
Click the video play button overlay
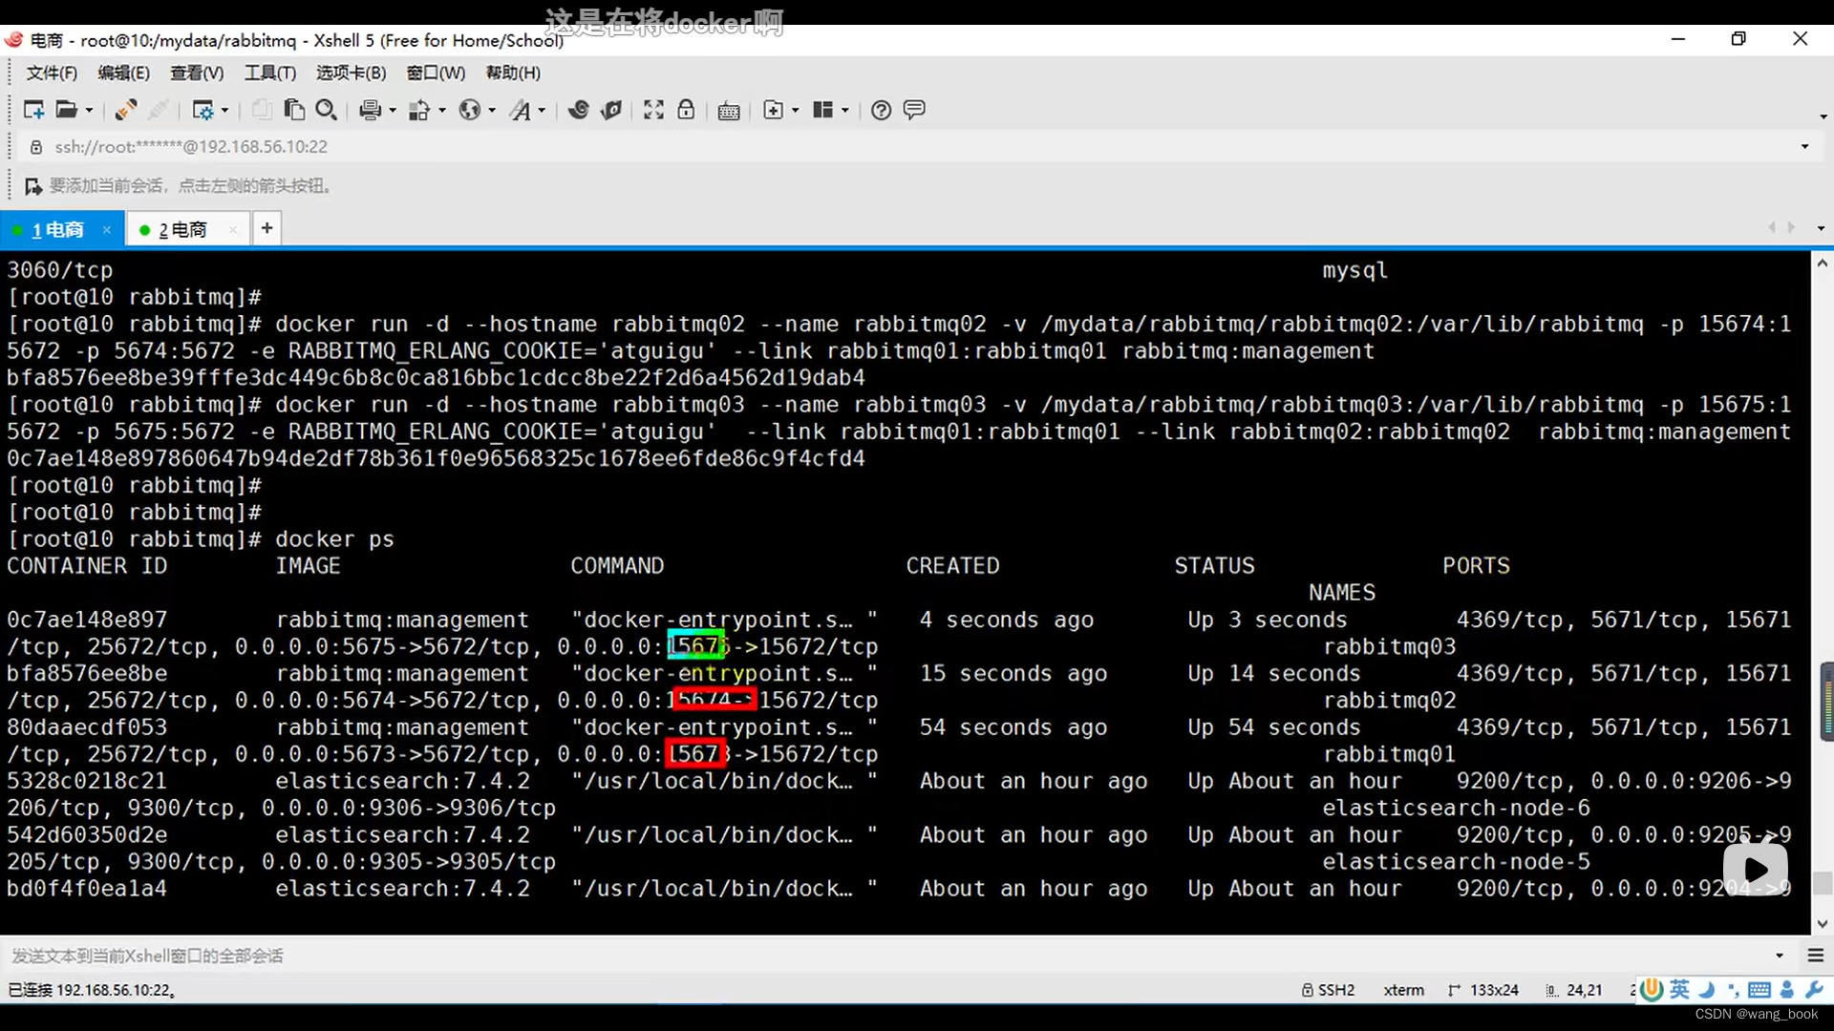coord(1756,869)
